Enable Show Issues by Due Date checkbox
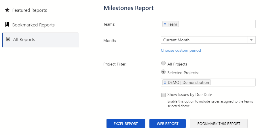This screenshot has height=135, width=260. click(164, 95)
